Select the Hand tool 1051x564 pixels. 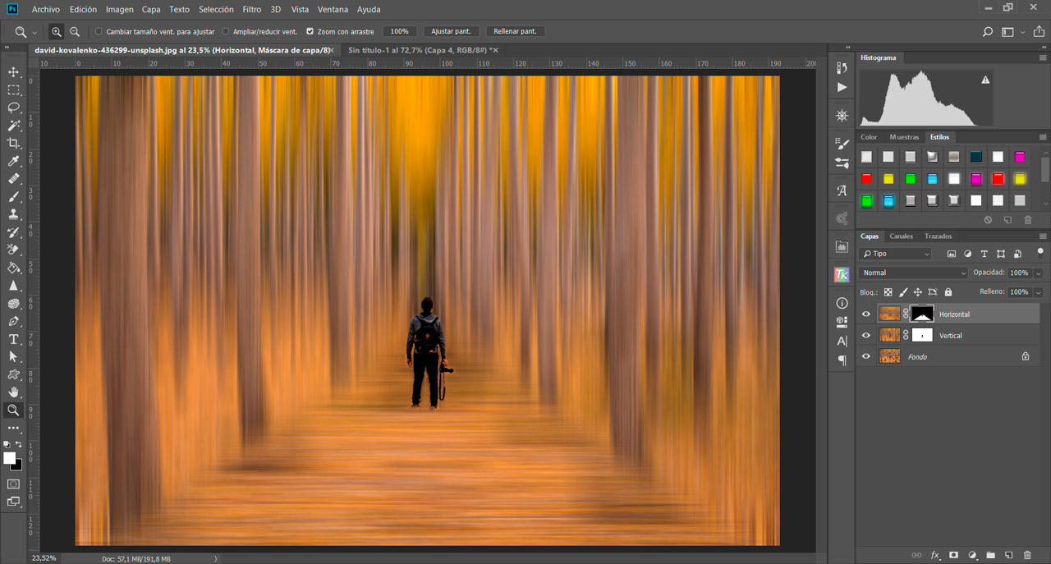click(13, 392)
